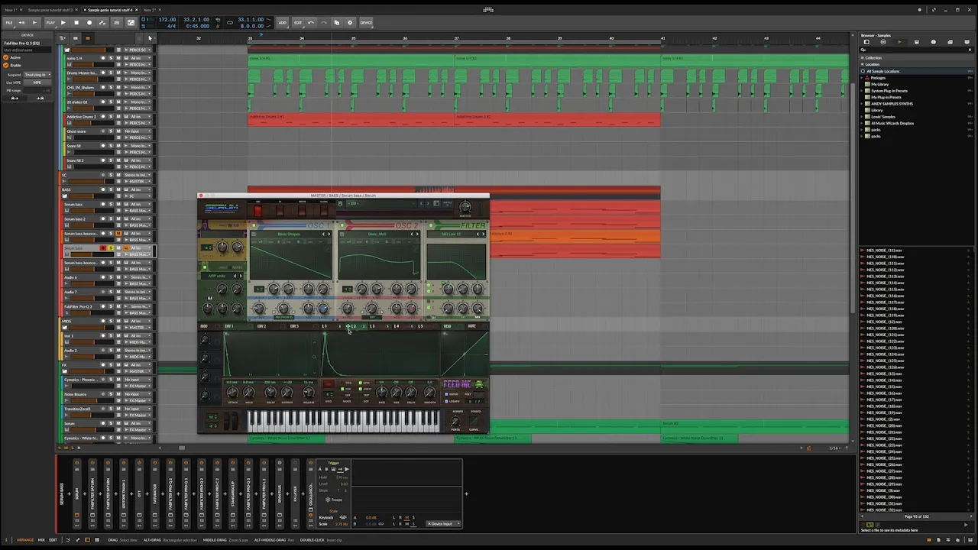This screenshot has height=550, width=978.
Task: Click Serum's save preset disk icon
Action: [x=340, y=203]
